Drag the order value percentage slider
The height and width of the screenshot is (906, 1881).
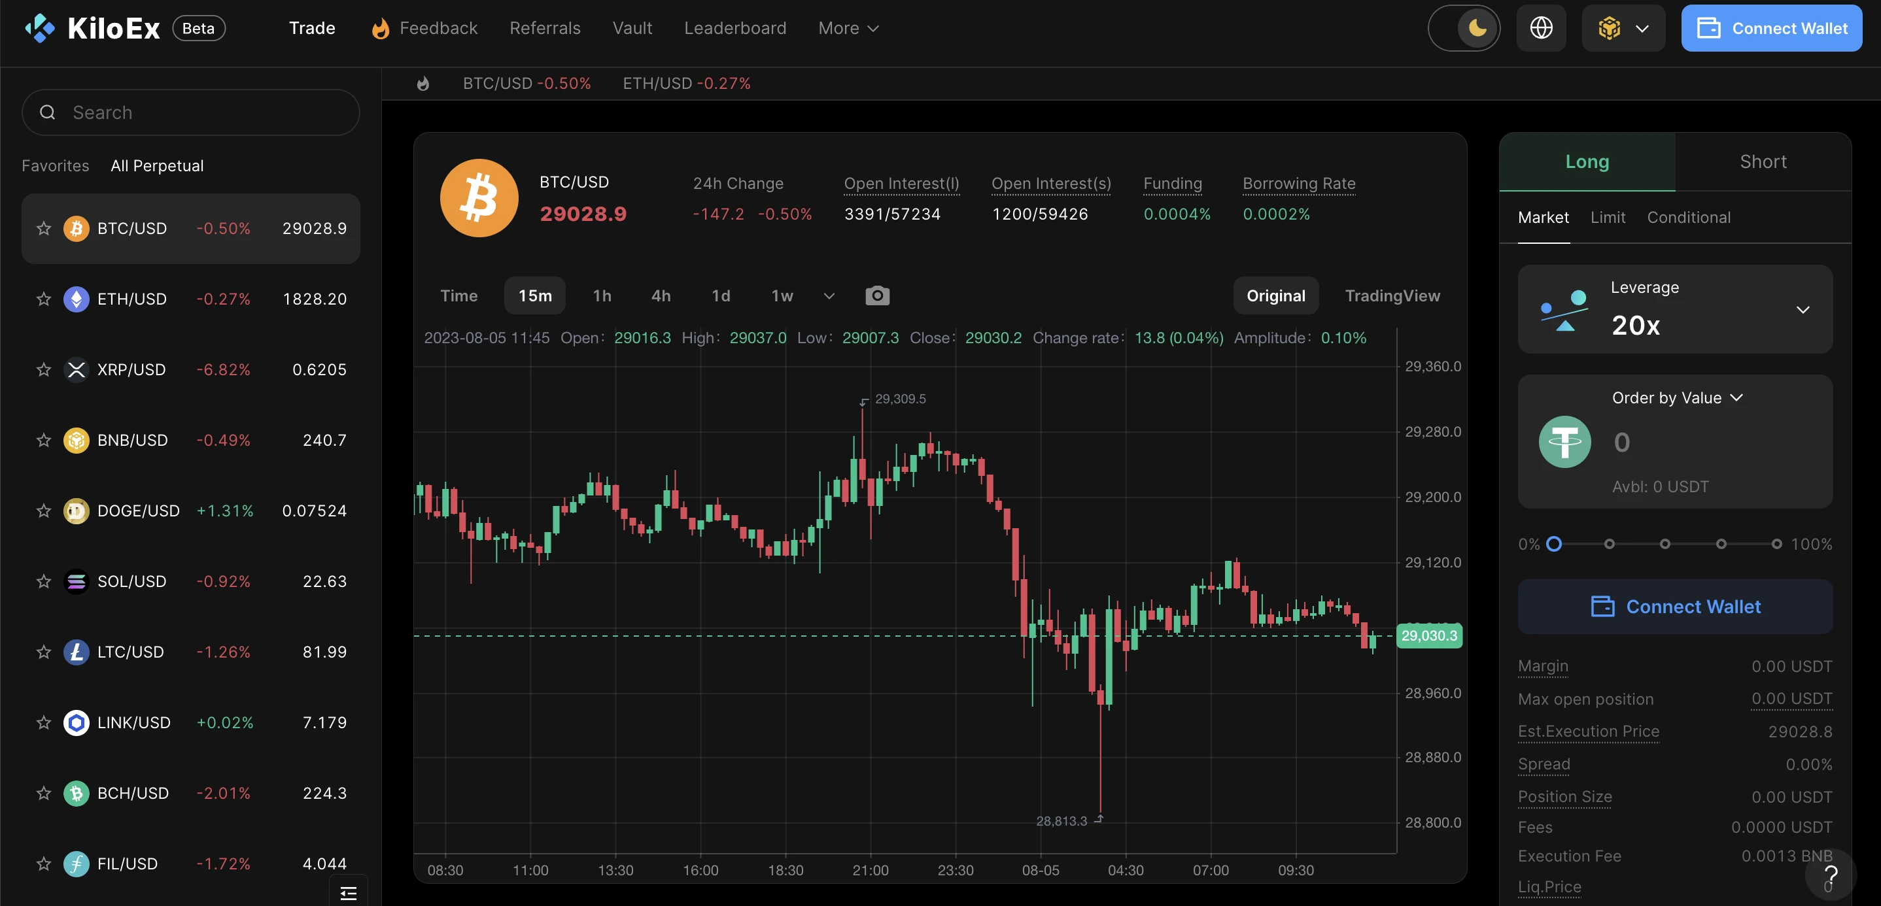[1555, 544]
